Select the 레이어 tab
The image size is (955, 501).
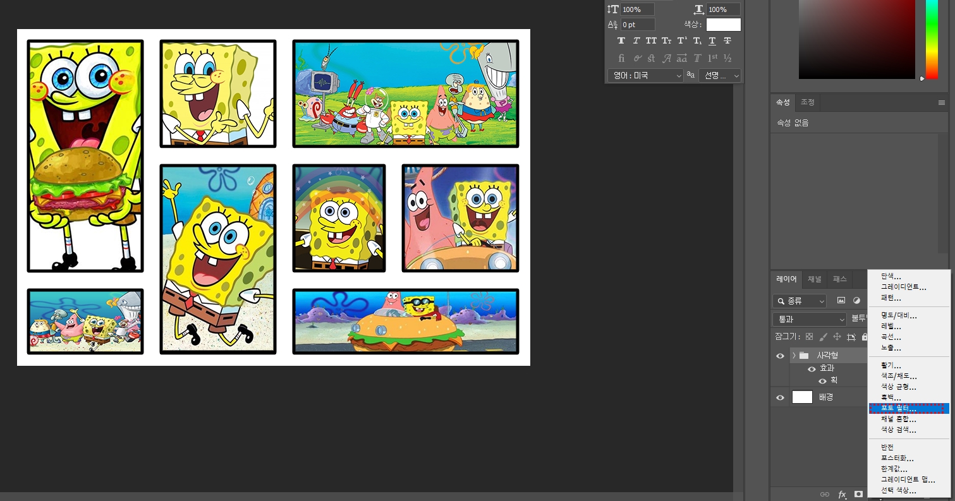click(x=786, y=279)
